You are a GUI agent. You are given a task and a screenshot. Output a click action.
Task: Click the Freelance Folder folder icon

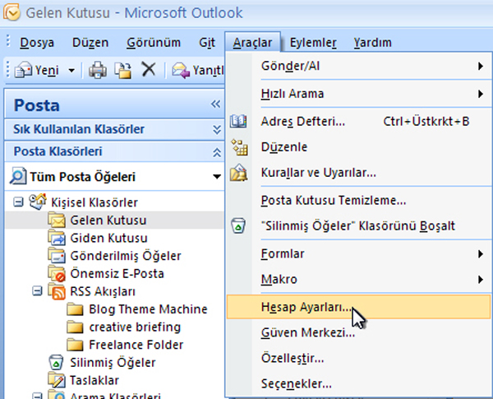tap(75, 345)
